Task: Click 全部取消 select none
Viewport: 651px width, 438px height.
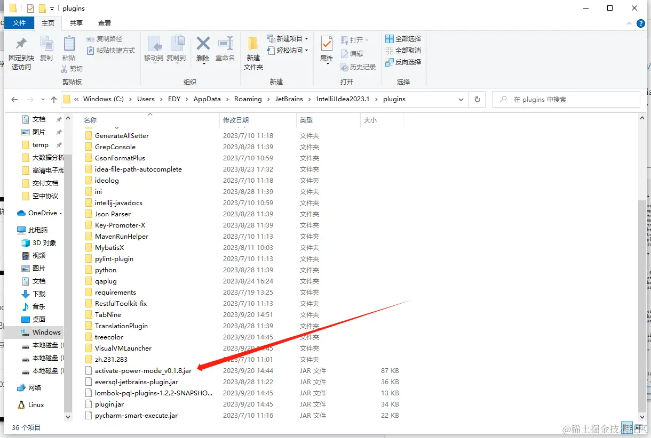Action: pyautogui.click(x=403, y=51)
